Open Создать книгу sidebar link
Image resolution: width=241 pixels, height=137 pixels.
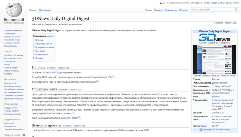(x=11, y=108)
